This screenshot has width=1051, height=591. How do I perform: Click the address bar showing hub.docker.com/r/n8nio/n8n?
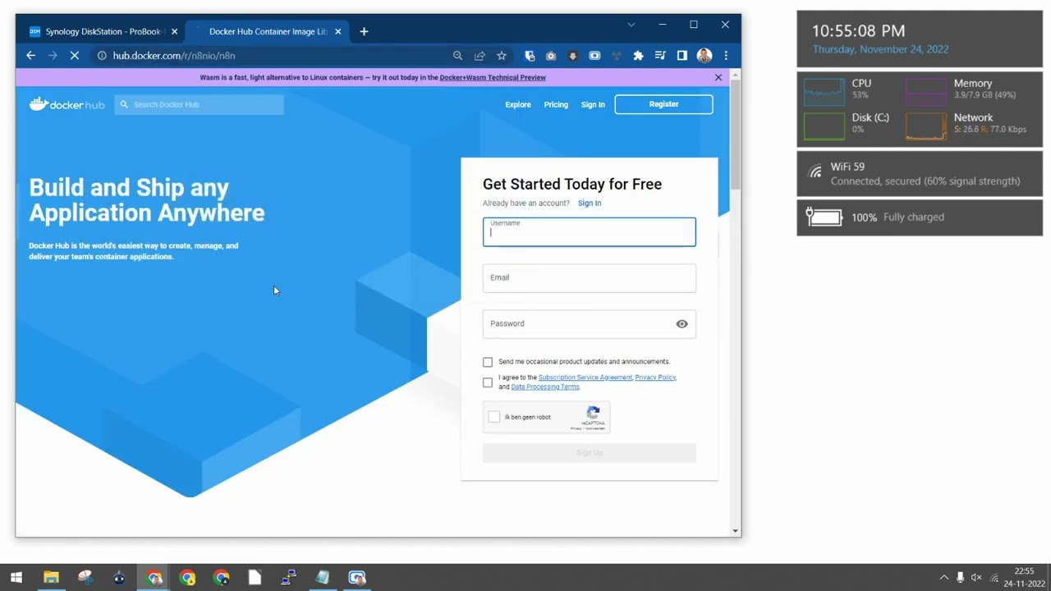pyautogui.click(x=271, y=56)
